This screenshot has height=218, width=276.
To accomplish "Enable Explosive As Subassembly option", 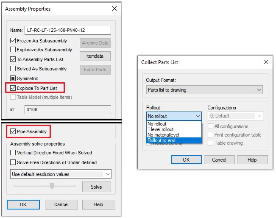I will [x=13, y=50].
